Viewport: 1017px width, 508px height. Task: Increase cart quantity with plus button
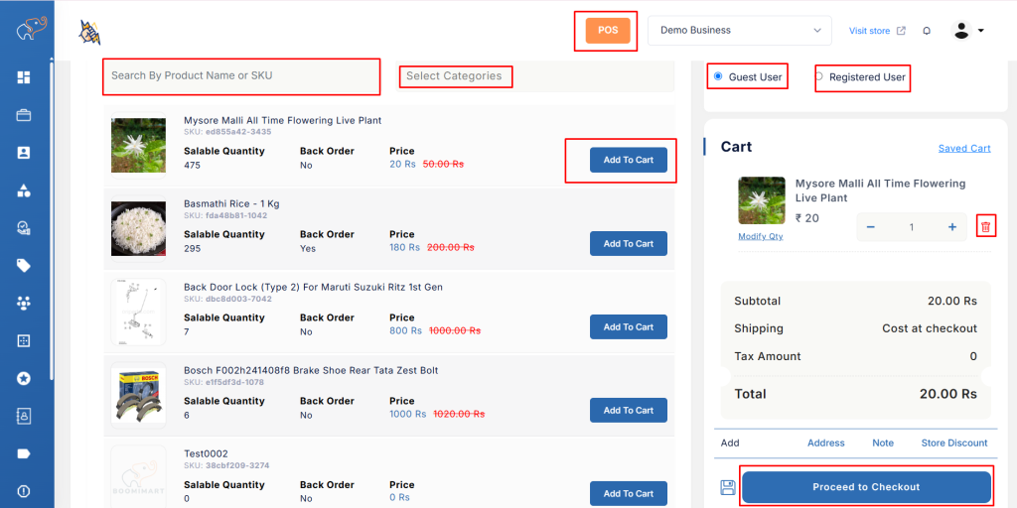coord(951,227)
